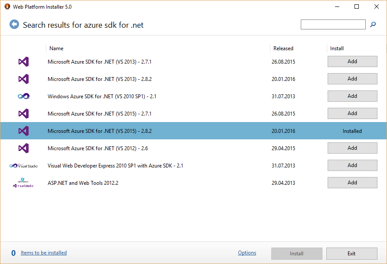Sort by the Released column header
The width and height of the screenshot is (387, 264).
(283, 48)
